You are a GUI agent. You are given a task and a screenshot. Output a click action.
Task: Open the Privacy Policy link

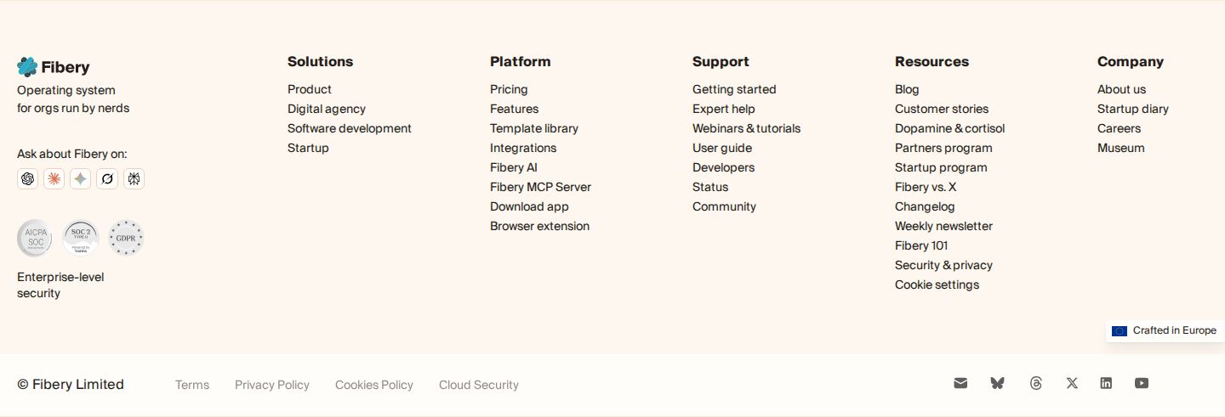tap(272, 385)
